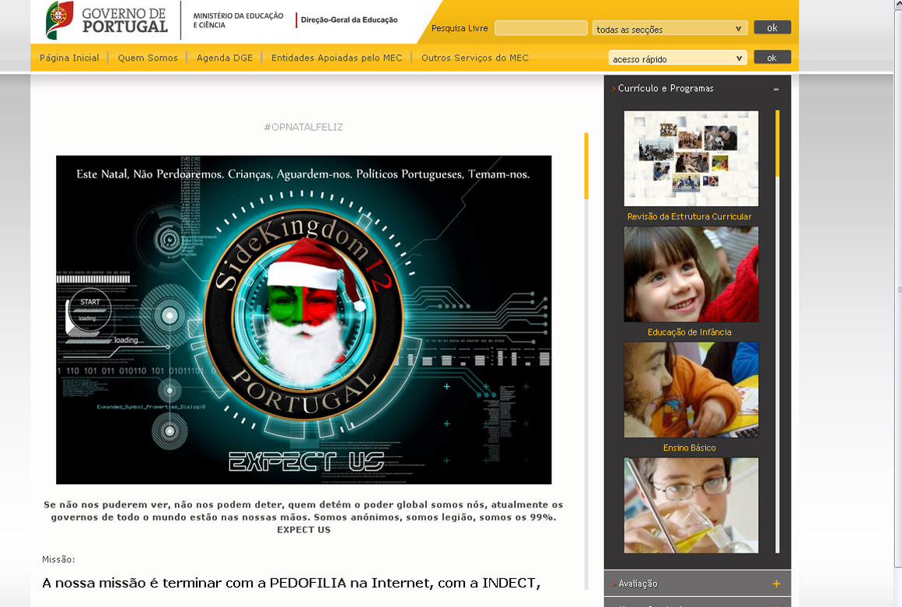Viewport: 902px width, 607px height.
Task: Click the Direção-Geral da Educação logo
Action: coord(348,20)
